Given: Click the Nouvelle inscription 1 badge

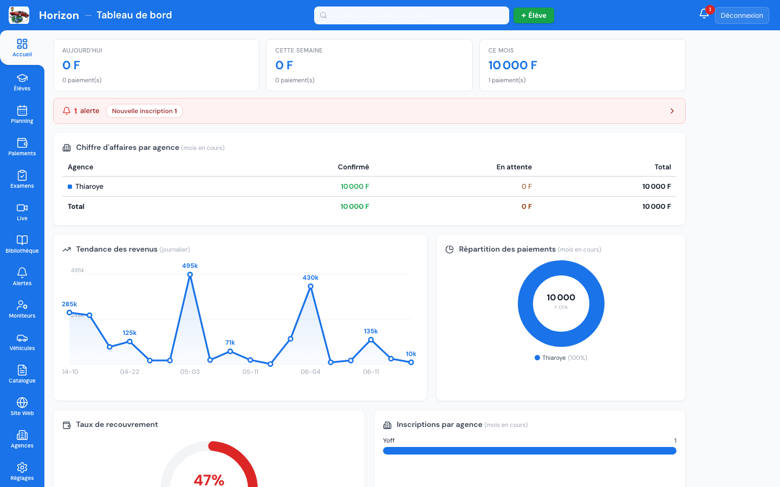Looking at the screenshot, I should pos(145,111).
